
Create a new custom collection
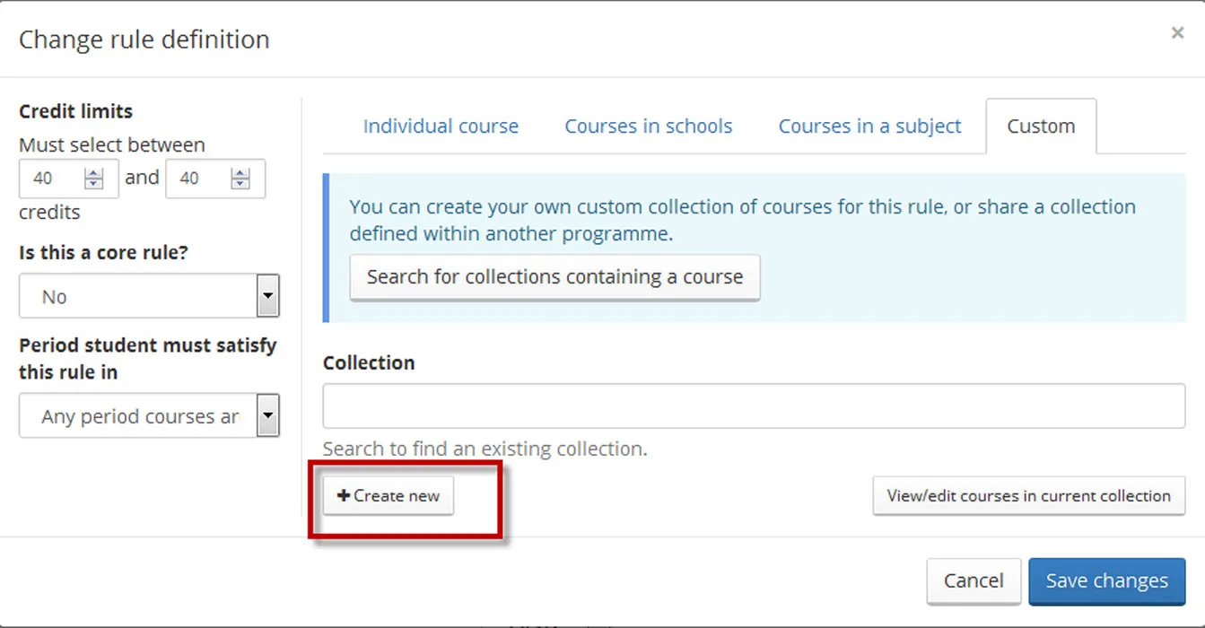388,495
